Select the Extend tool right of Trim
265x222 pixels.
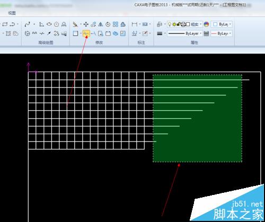[93, 33]
